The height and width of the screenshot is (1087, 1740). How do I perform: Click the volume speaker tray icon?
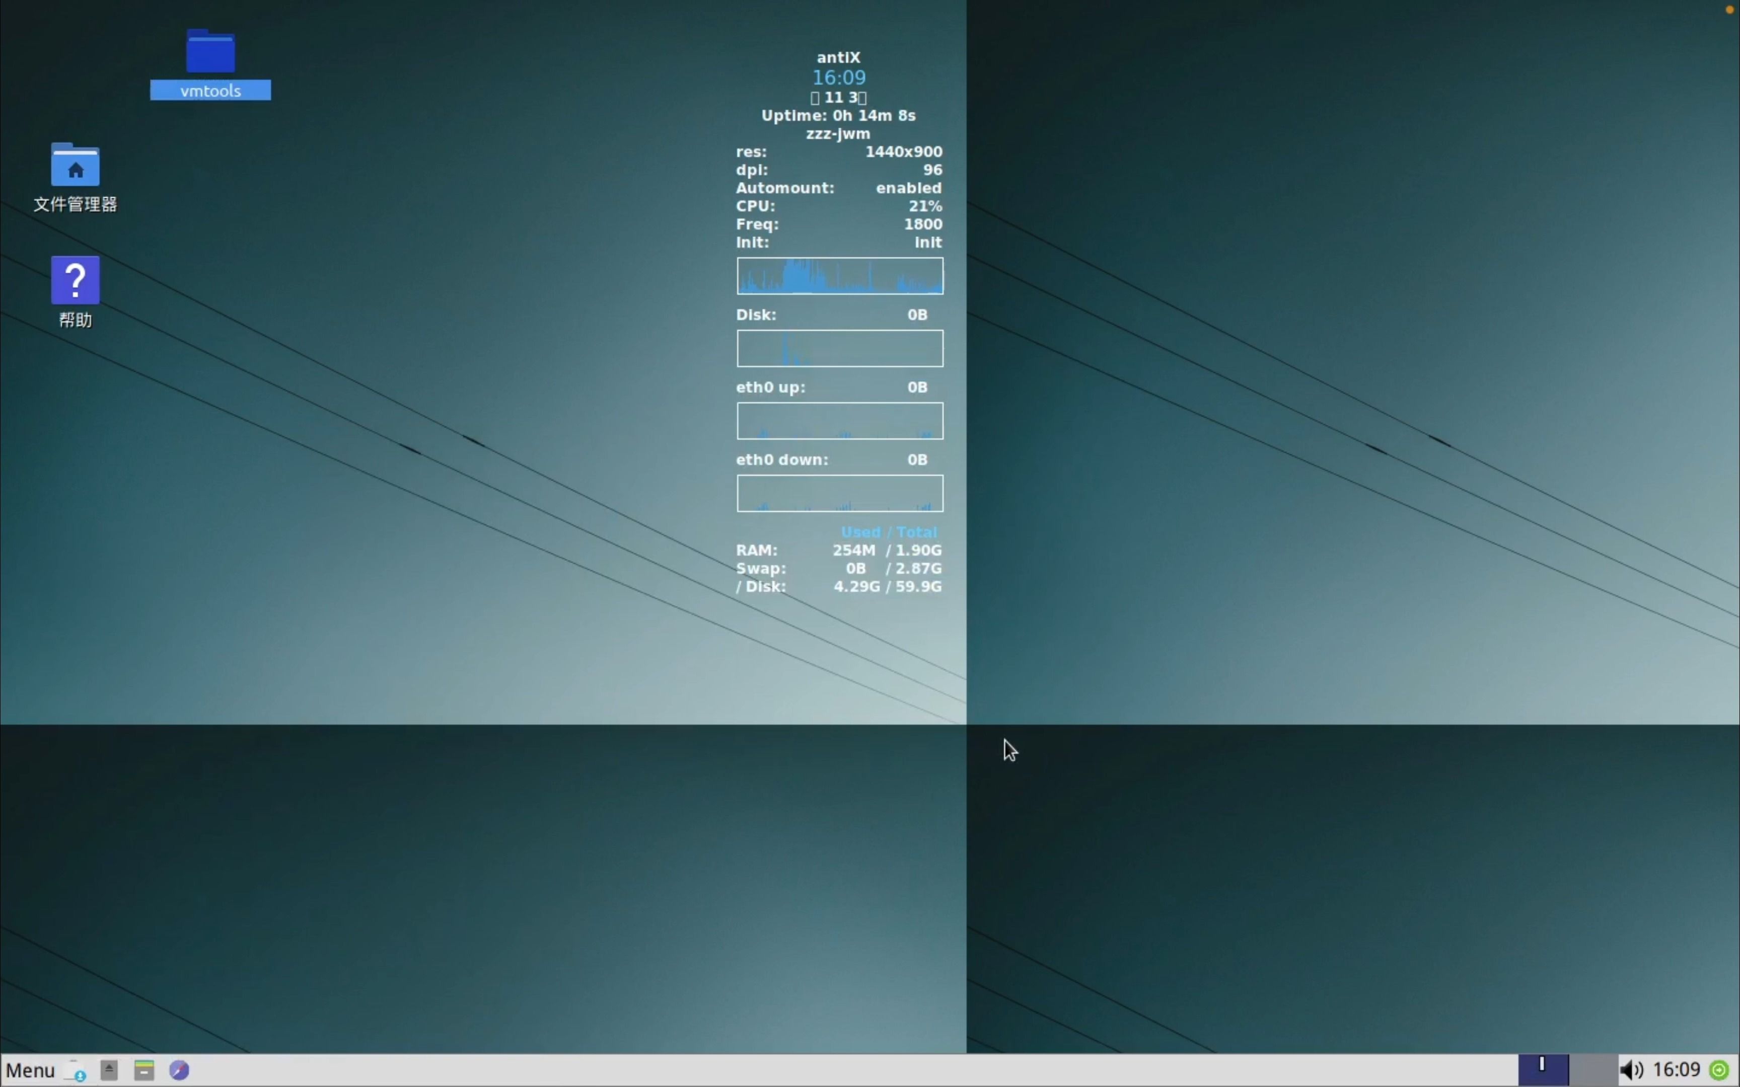(x=1631, y=1070)
